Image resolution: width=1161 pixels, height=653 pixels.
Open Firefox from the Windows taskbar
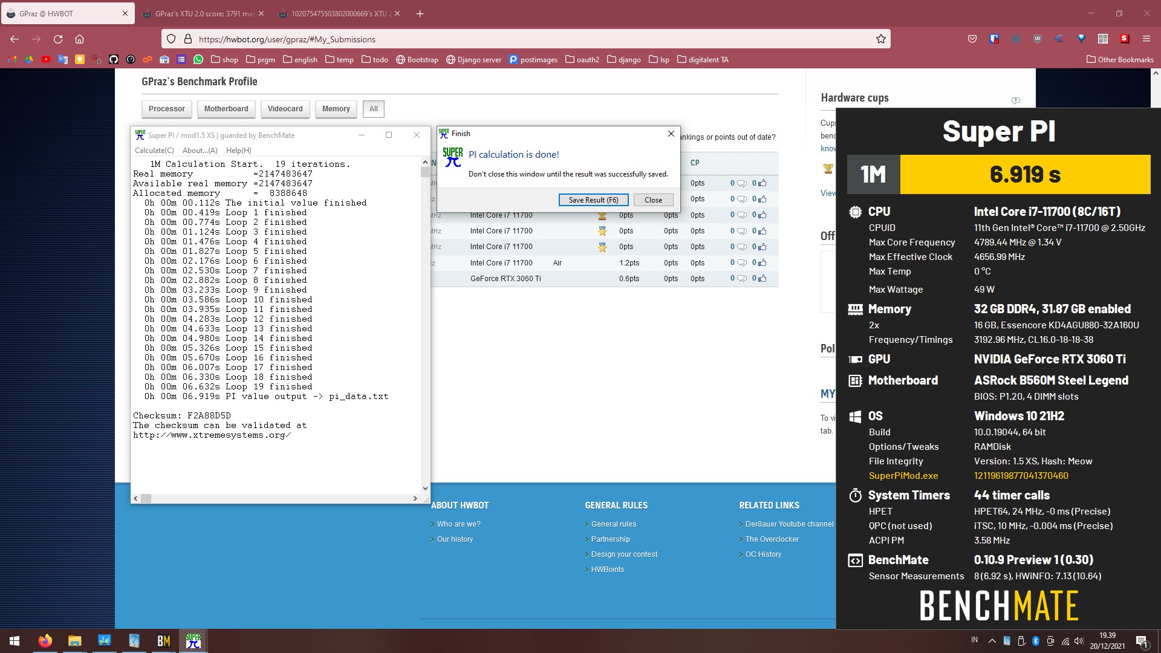(x=45, y=641)
